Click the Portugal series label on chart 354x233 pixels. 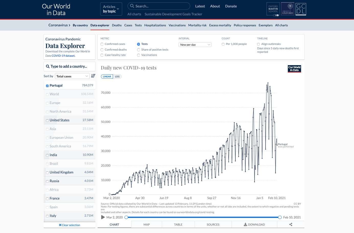[x=283, y=144]
